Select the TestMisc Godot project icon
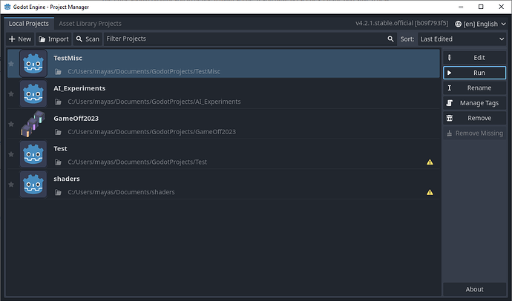 click(33, 64)
